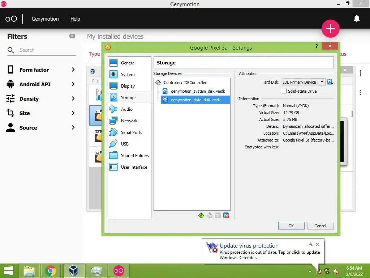Click the taskbar clock showing 6:54 AM
This screenshot has height=278, width=370.
[354, 271]
